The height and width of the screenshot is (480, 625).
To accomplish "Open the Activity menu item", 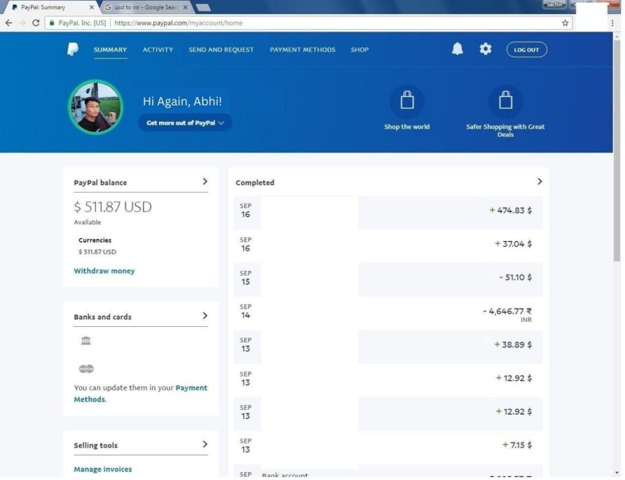I will pos(158,50).
